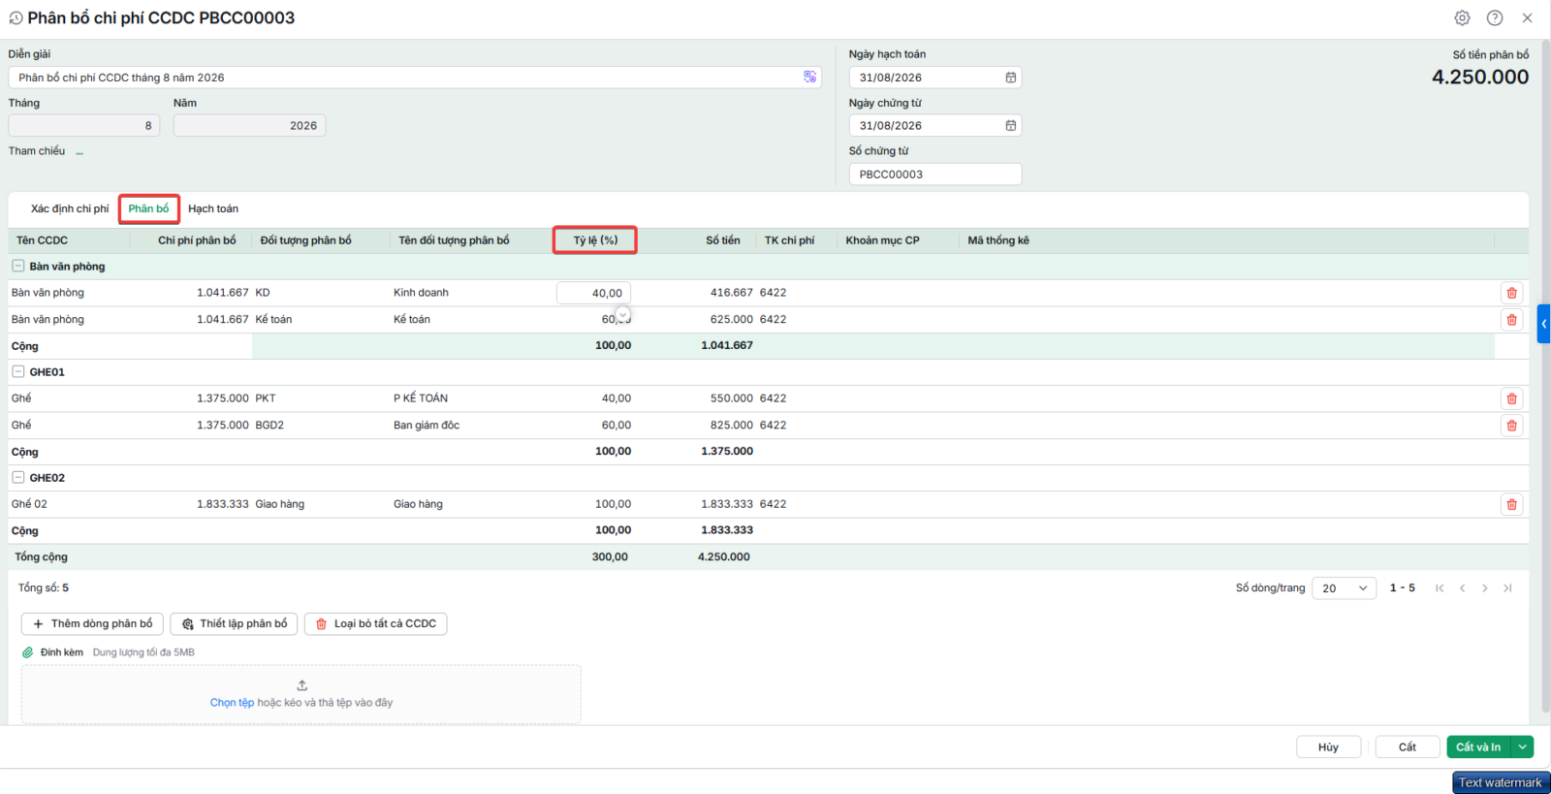This screenshot has height=794, width=1551.
Task: Go to the first page of results
Action: tap(1440, 588)
